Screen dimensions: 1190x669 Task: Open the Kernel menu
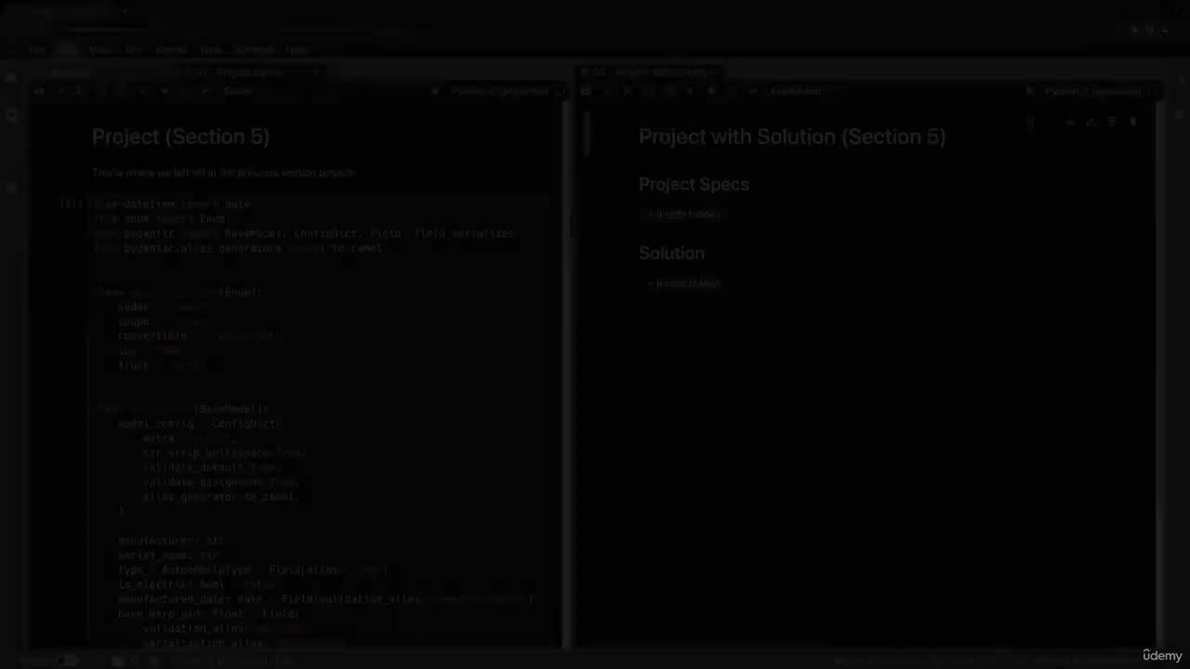coord(171,49)
